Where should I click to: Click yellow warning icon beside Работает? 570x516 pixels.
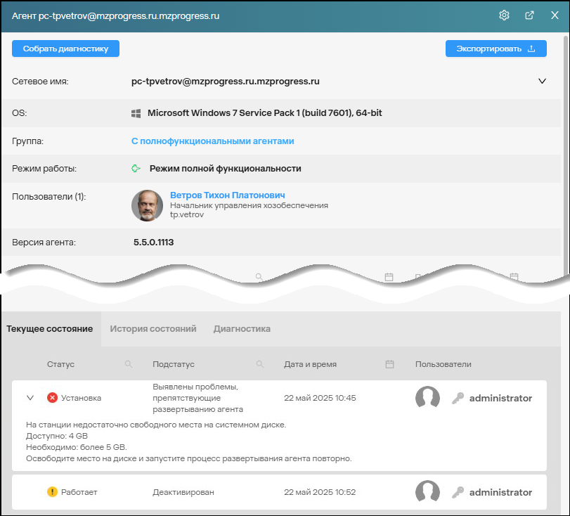click(x=52, y=492)
